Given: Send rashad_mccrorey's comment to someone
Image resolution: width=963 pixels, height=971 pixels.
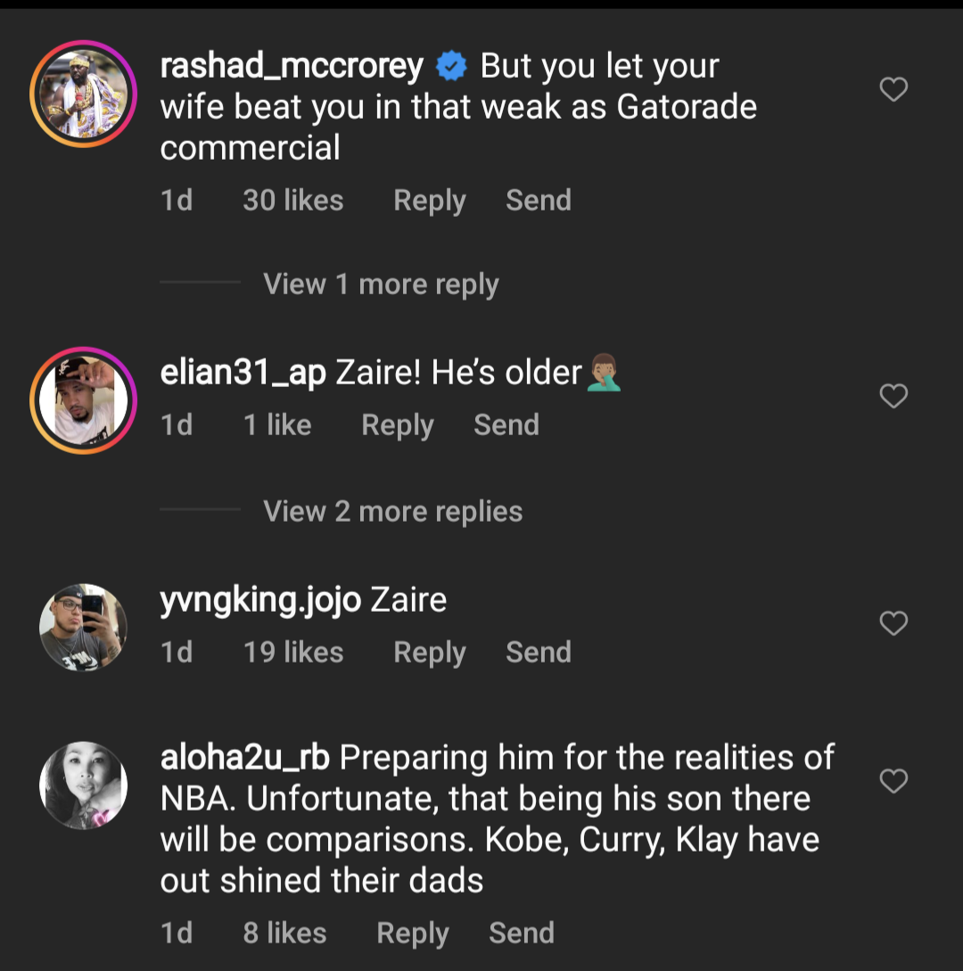Looking at the screenshot, I should point(538,200).
